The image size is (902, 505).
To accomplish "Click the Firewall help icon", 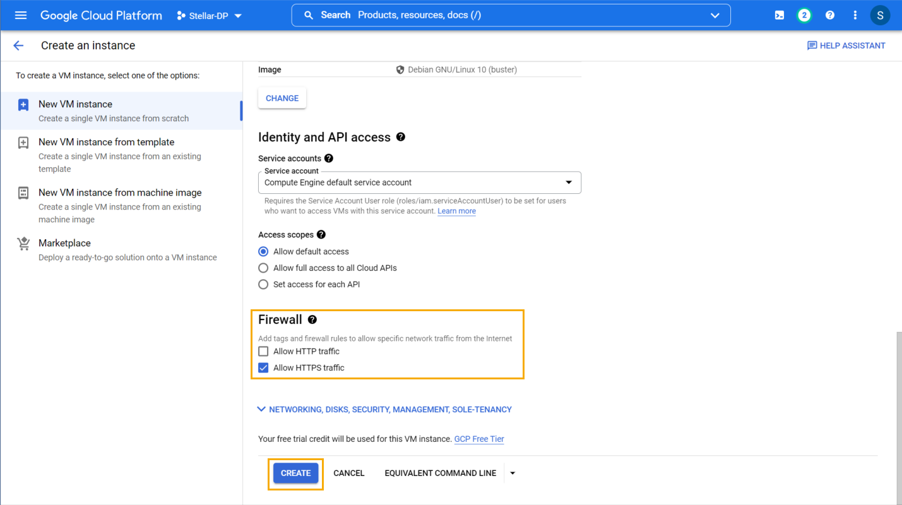I will (x=312, y=320).
